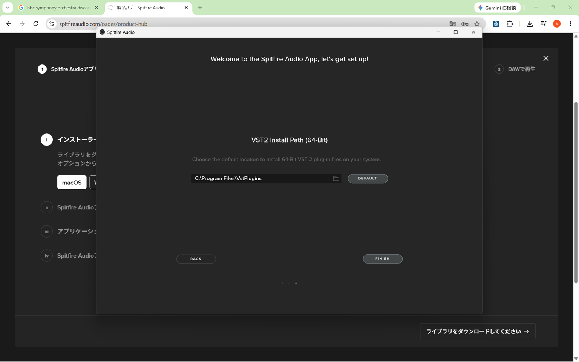
Task: Reset path with the DEFAULT button
Action: coord(368,178)
